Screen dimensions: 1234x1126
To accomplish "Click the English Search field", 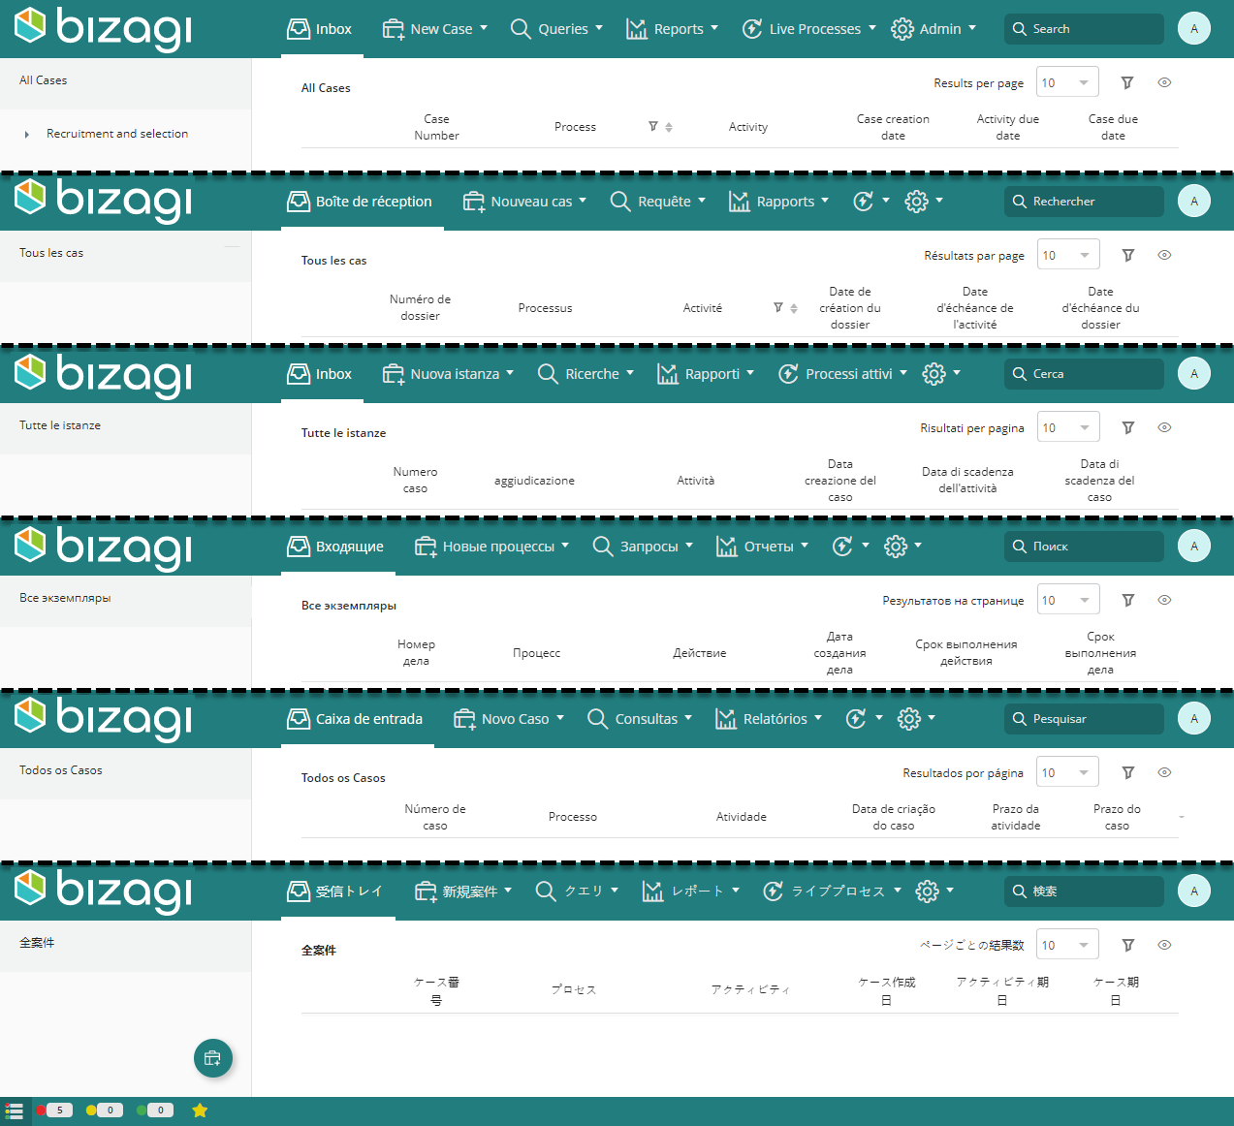I will (x=1084, y=29).
